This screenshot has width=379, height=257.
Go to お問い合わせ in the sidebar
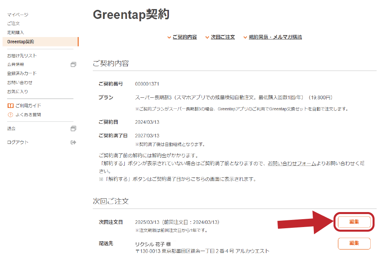(x=20, y=82)
